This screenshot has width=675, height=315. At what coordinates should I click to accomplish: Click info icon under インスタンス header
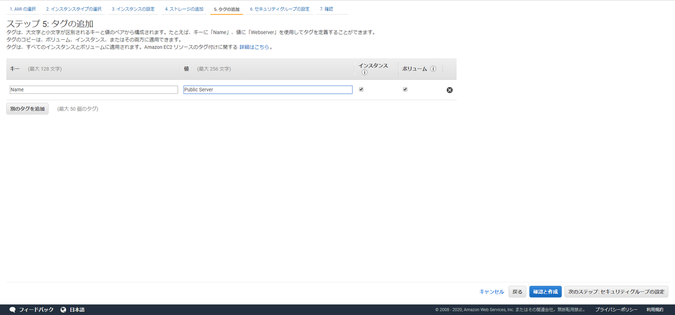click(364, 72)
